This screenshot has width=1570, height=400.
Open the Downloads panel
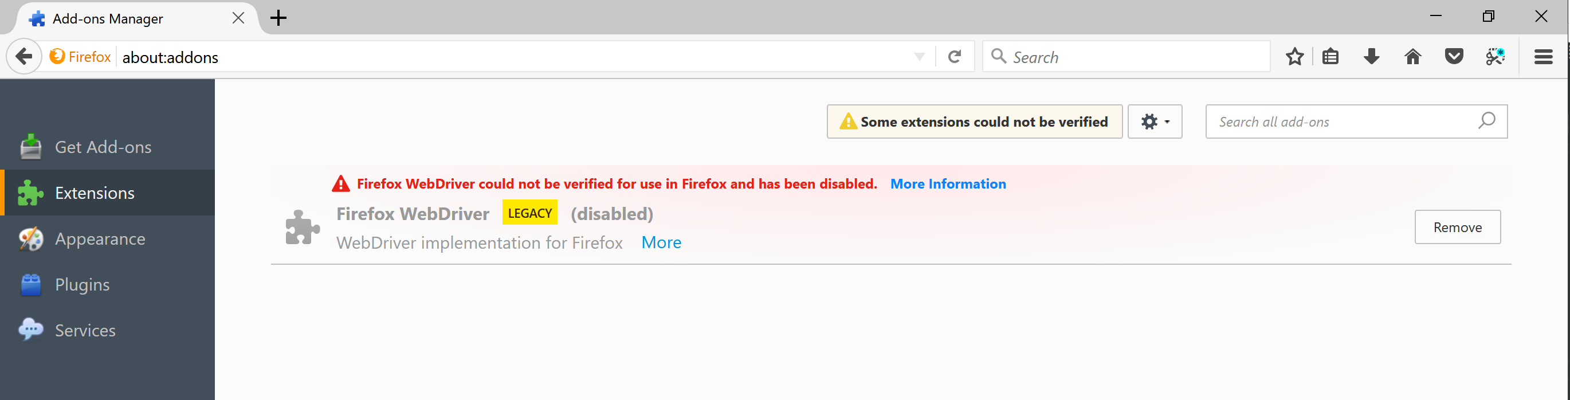1371,56
